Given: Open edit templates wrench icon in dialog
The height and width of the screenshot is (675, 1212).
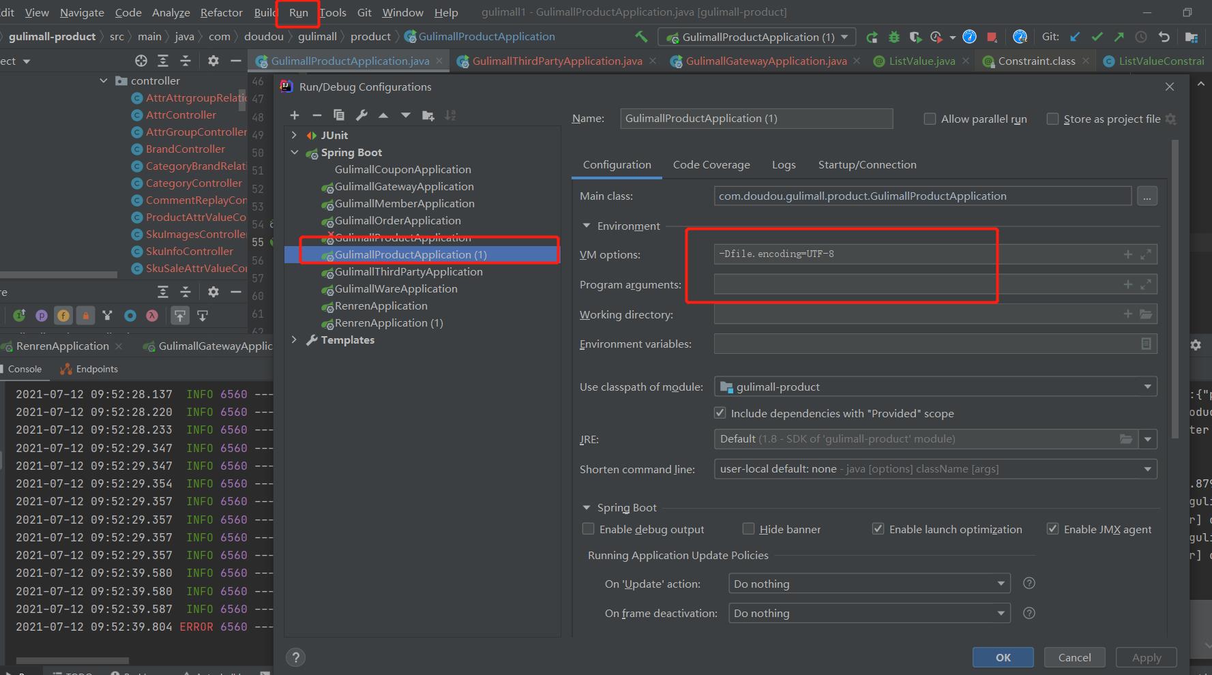Looking at the screenshot, I should (x=361, y=115).
